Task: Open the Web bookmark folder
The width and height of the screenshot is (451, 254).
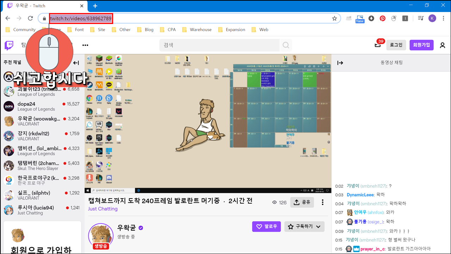Action: tap(260, 30)
